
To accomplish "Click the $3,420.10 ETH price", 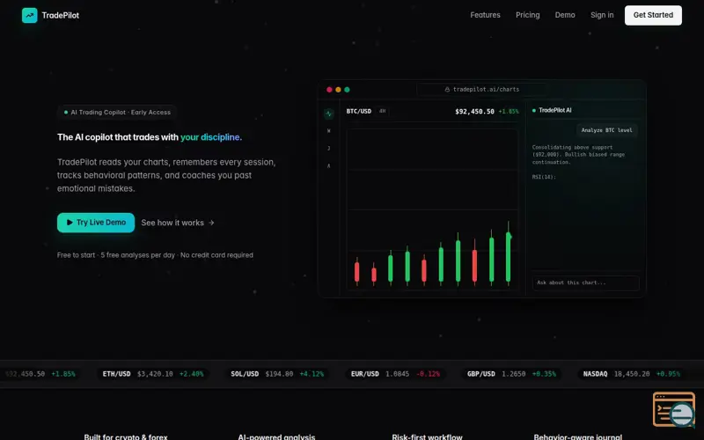I will (x=155, y=374).
